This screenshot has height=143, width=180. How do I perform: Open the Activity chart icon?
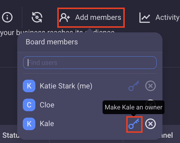(145, 18)
